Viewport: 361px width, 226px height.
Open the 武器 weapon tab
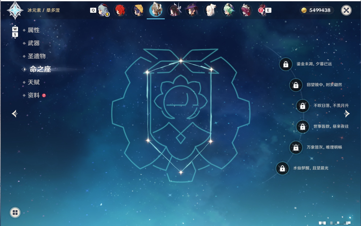pos(33,43)
